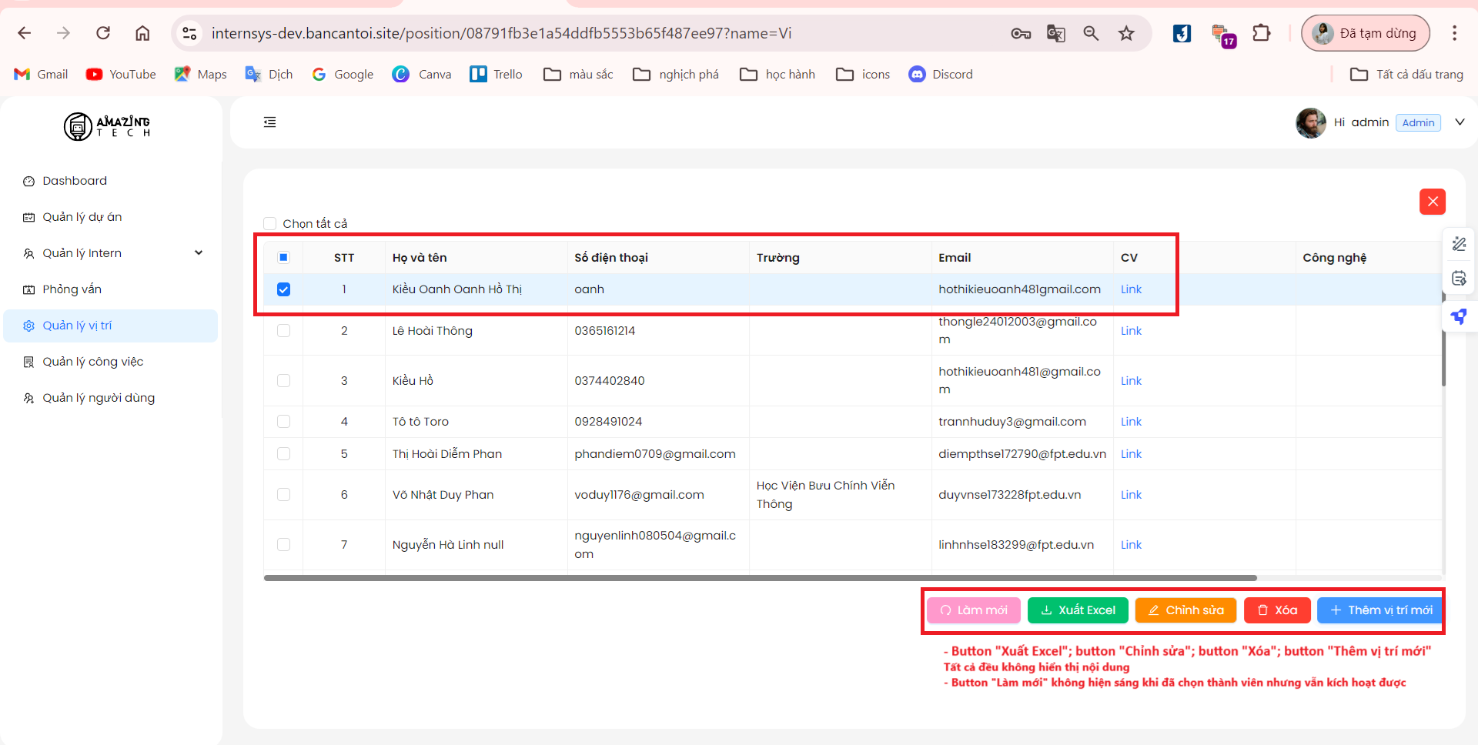Uncheck the row 1 Kiều Oanh checkbox
Image resolution: width=1478 pixels, height=745 pixels.
pyautogui.click(x=283, y=289)
